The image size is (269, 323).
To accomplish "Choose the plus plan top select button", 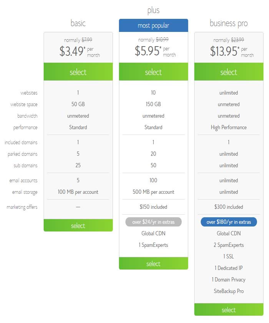I will [153, 72].
